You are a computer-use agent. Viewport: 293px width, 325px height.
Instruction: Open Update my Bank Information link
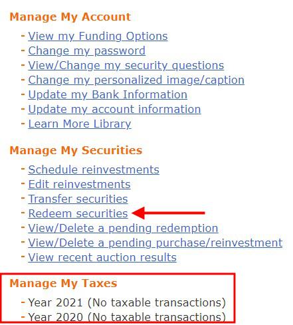pos(108,94)
